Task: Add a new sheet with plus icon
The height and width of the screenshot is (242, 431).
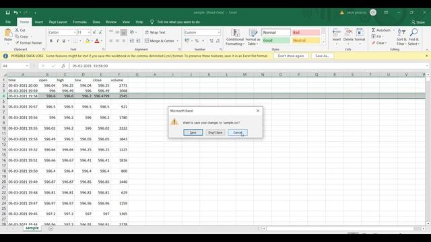Action: (51, 229)
